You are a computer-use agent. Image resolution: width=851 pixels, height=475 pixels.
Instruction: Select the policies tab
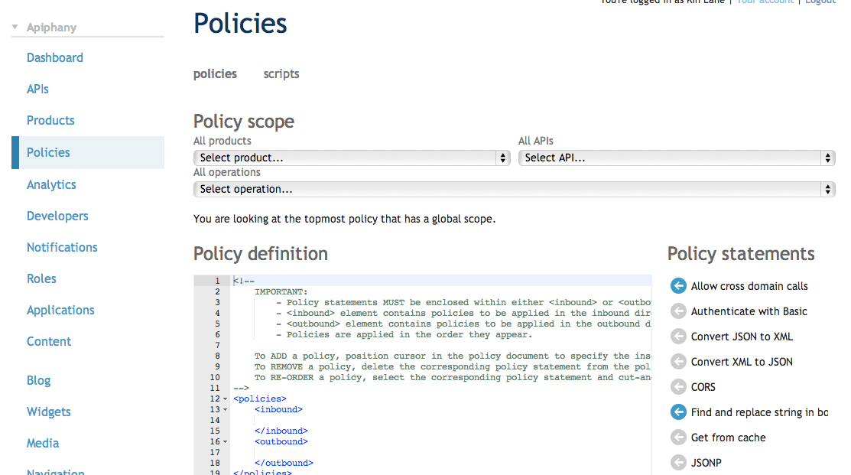pos(215,73)
